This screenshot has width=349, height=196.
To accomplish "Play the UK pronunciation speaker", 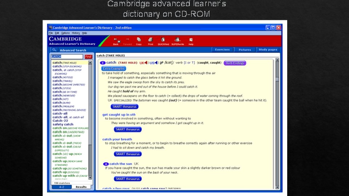I will (x=146, y=63).
